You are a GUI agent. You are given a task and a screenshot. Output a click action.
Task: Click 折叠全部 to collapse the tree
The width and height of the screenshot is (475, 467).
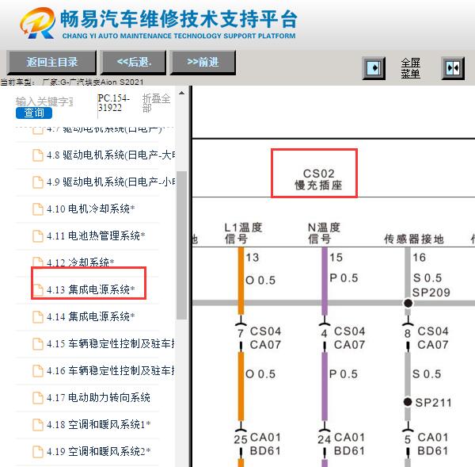156,103
